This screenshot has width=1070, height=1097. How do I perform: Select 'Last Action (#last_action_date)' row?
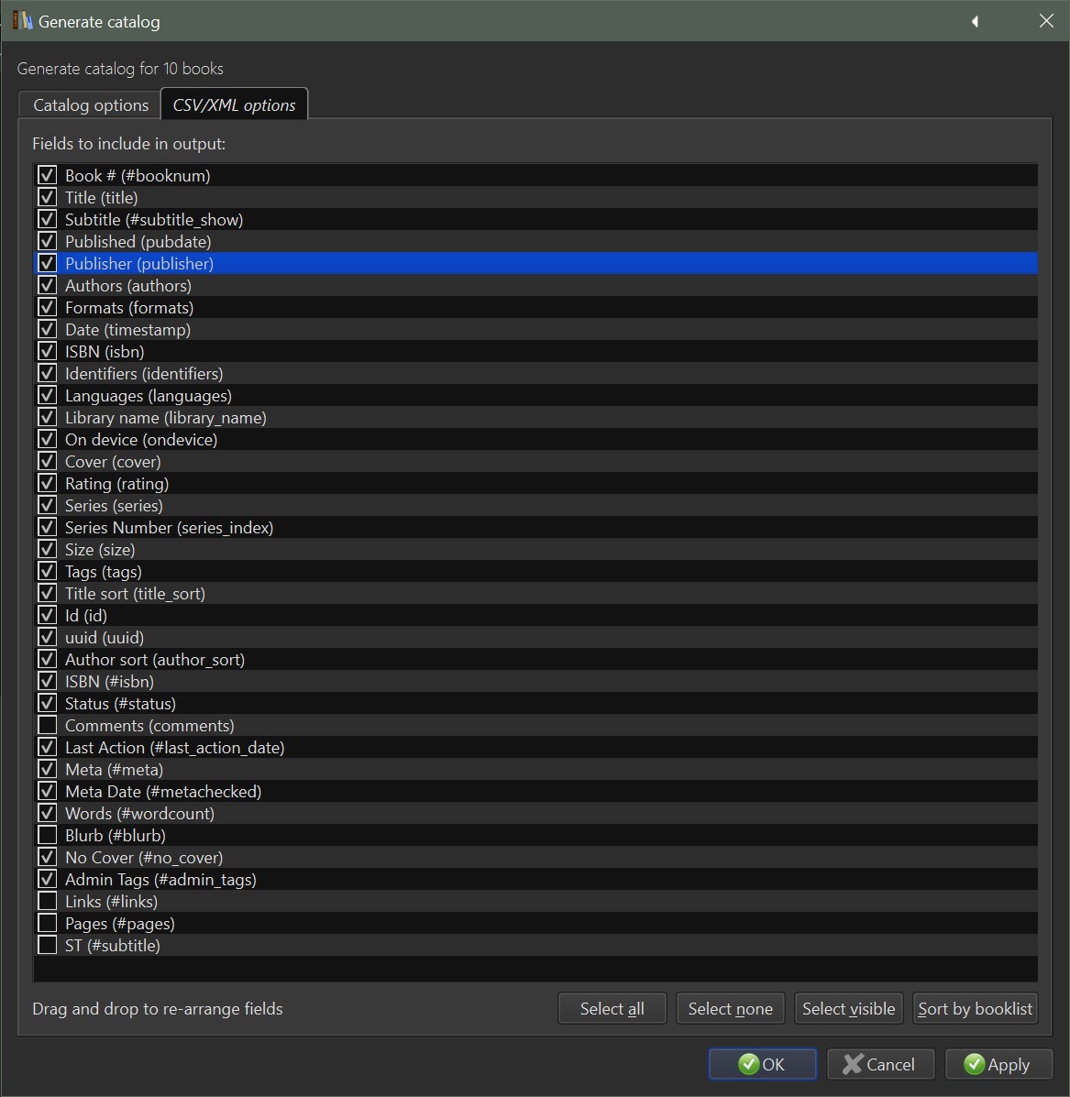tap(536, 747)
